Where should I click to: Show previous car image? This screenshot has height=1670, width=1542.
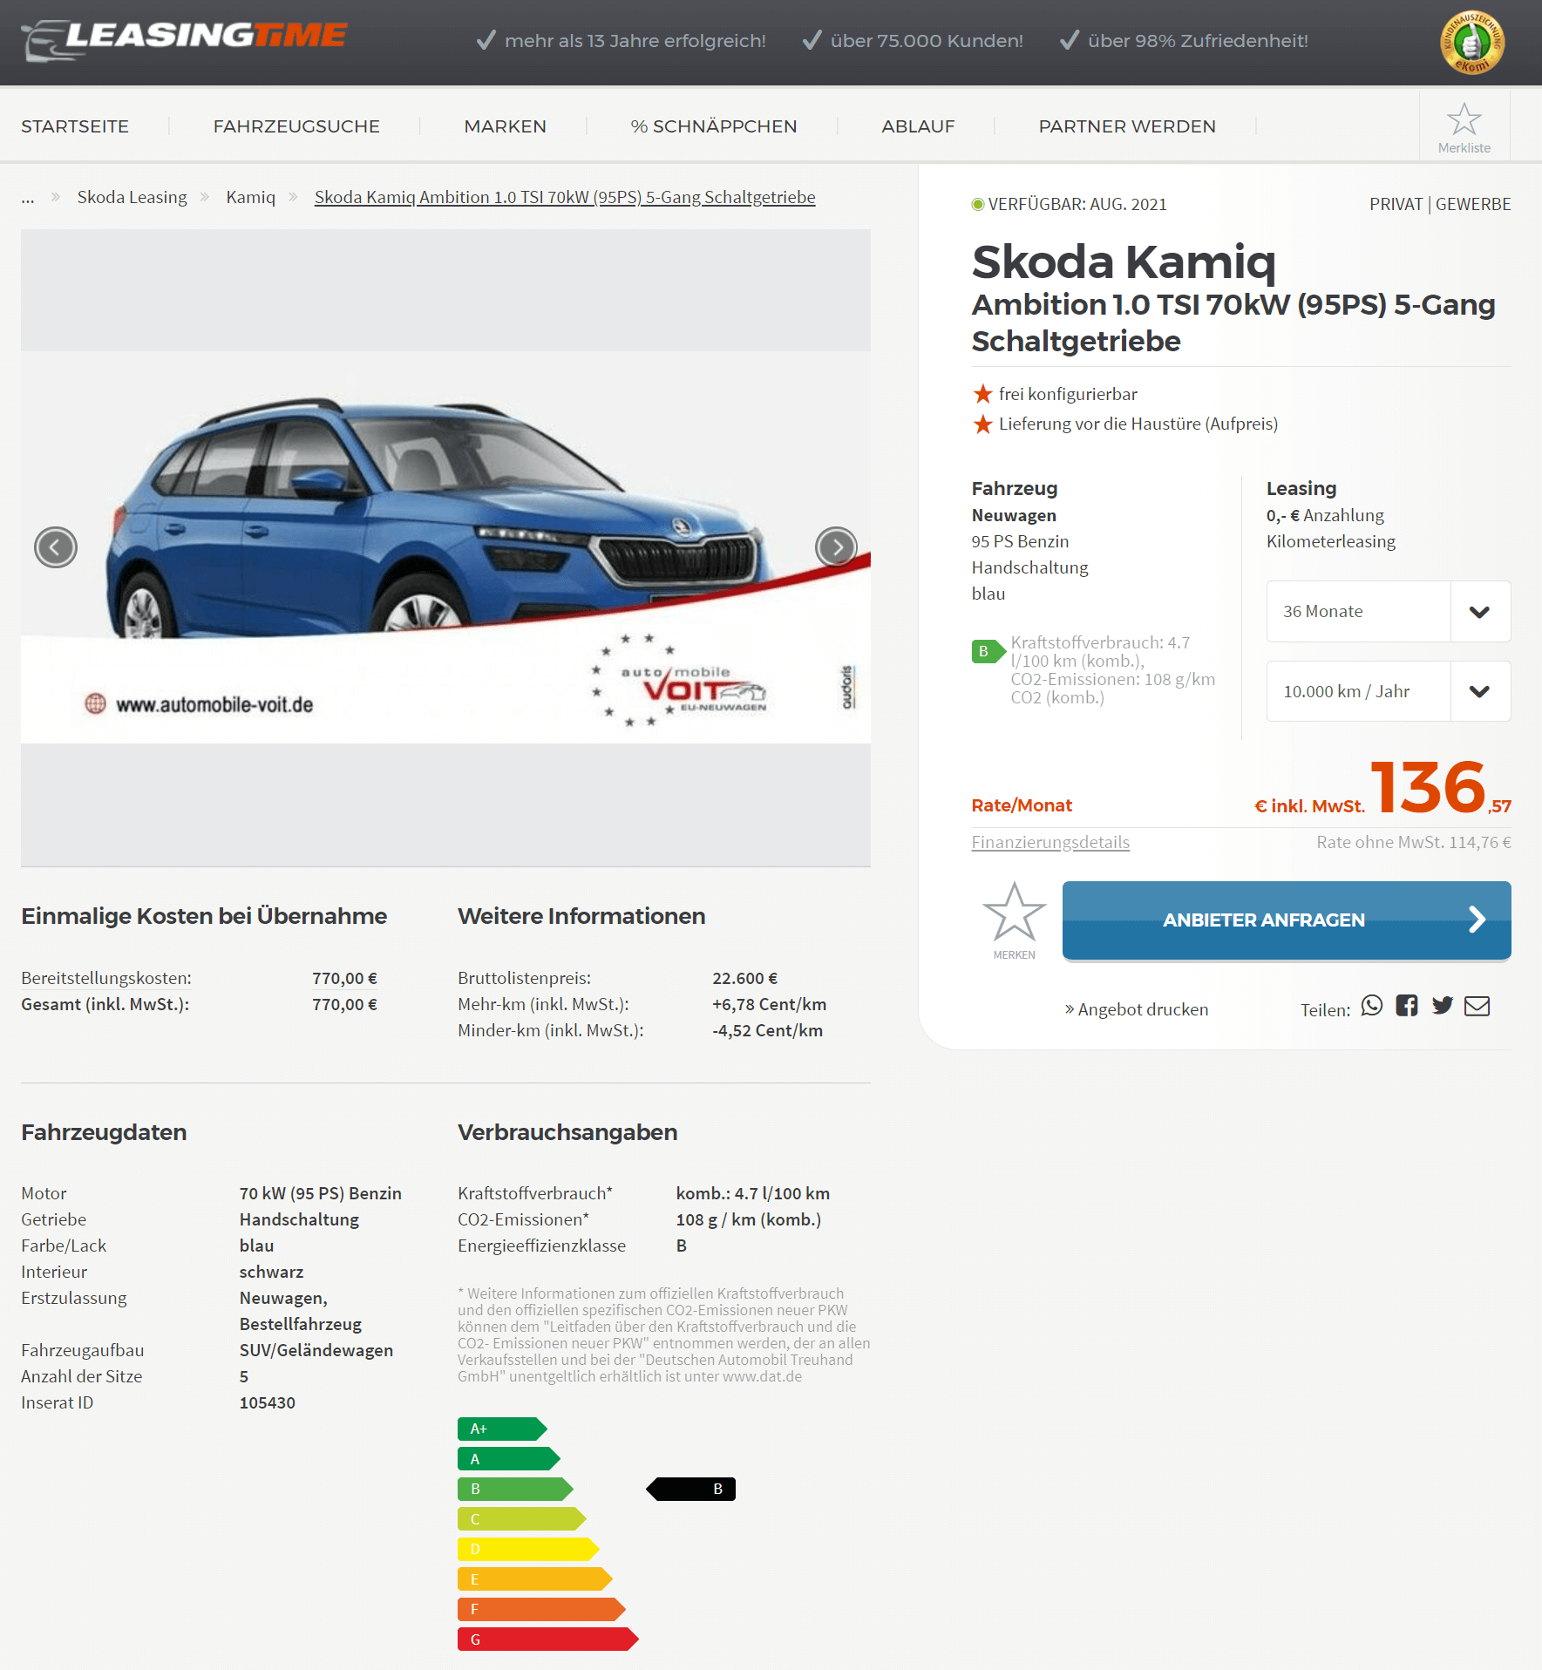point(56,547)
